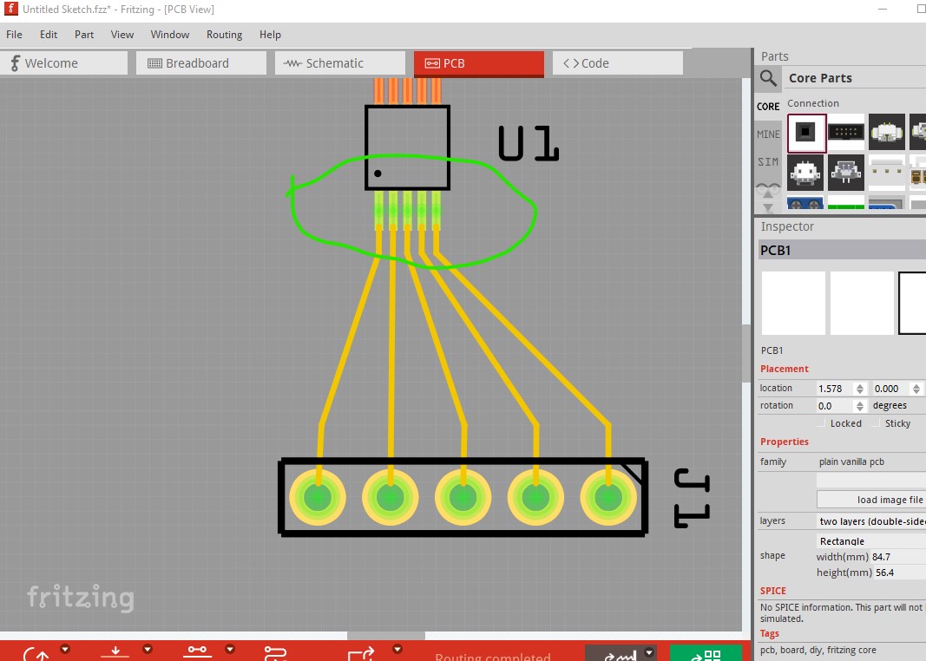Viewport: 926px width, 661px height.
Task: Click the green Fabricate button icon
Action: click(706, 654)
